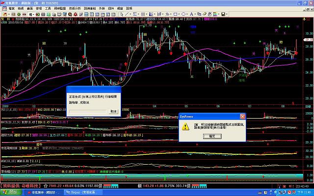The width and height of the screenshot is (314, 196).
Task: Click the copy drawing objects icon
Action: click(199, 14)
